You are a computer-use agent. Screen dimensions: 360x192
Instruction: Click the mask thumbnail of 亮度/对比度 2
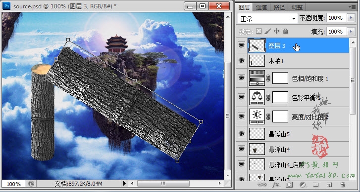(280, 116)
